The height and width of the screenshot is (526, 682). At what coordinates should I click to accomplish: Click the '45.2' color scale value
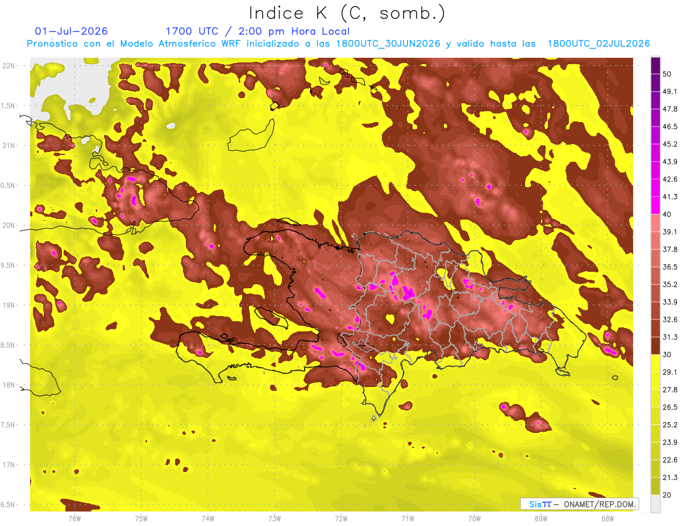(x=669, y=144)
